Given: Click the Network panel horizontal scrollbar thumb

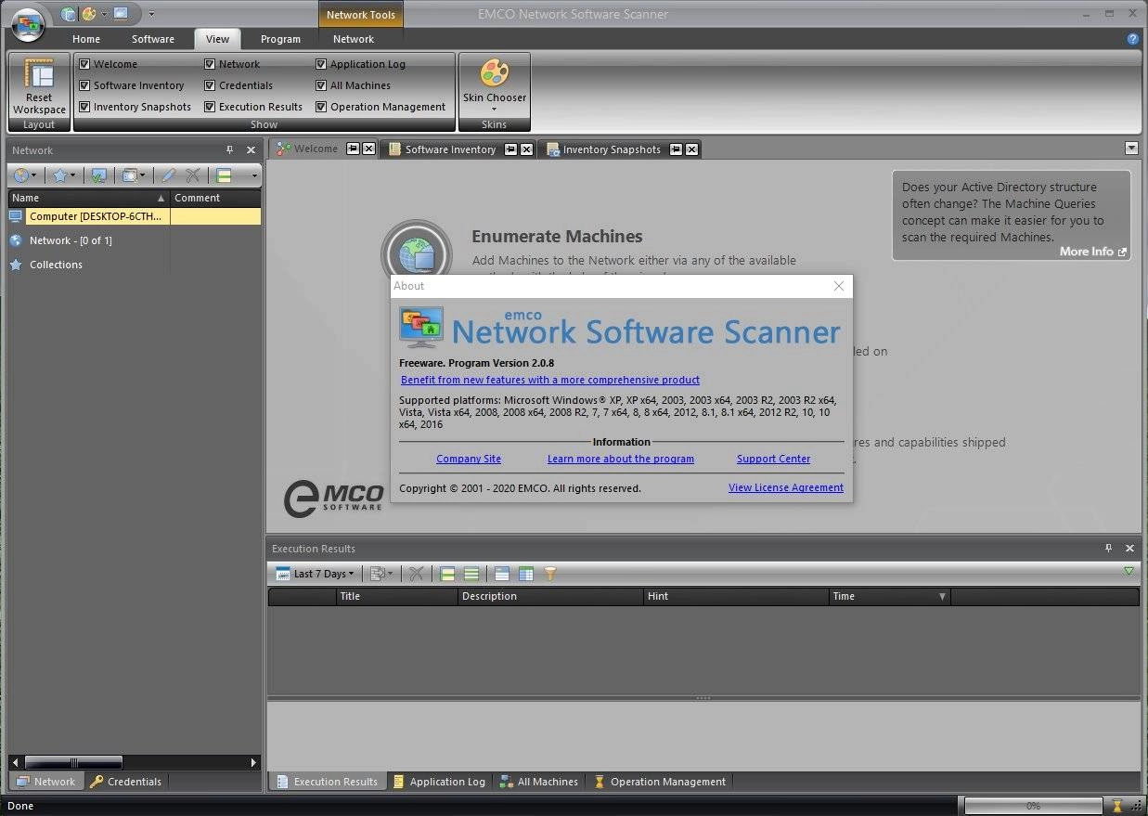Looking at the screenshot, I should (x=73, y=762).
